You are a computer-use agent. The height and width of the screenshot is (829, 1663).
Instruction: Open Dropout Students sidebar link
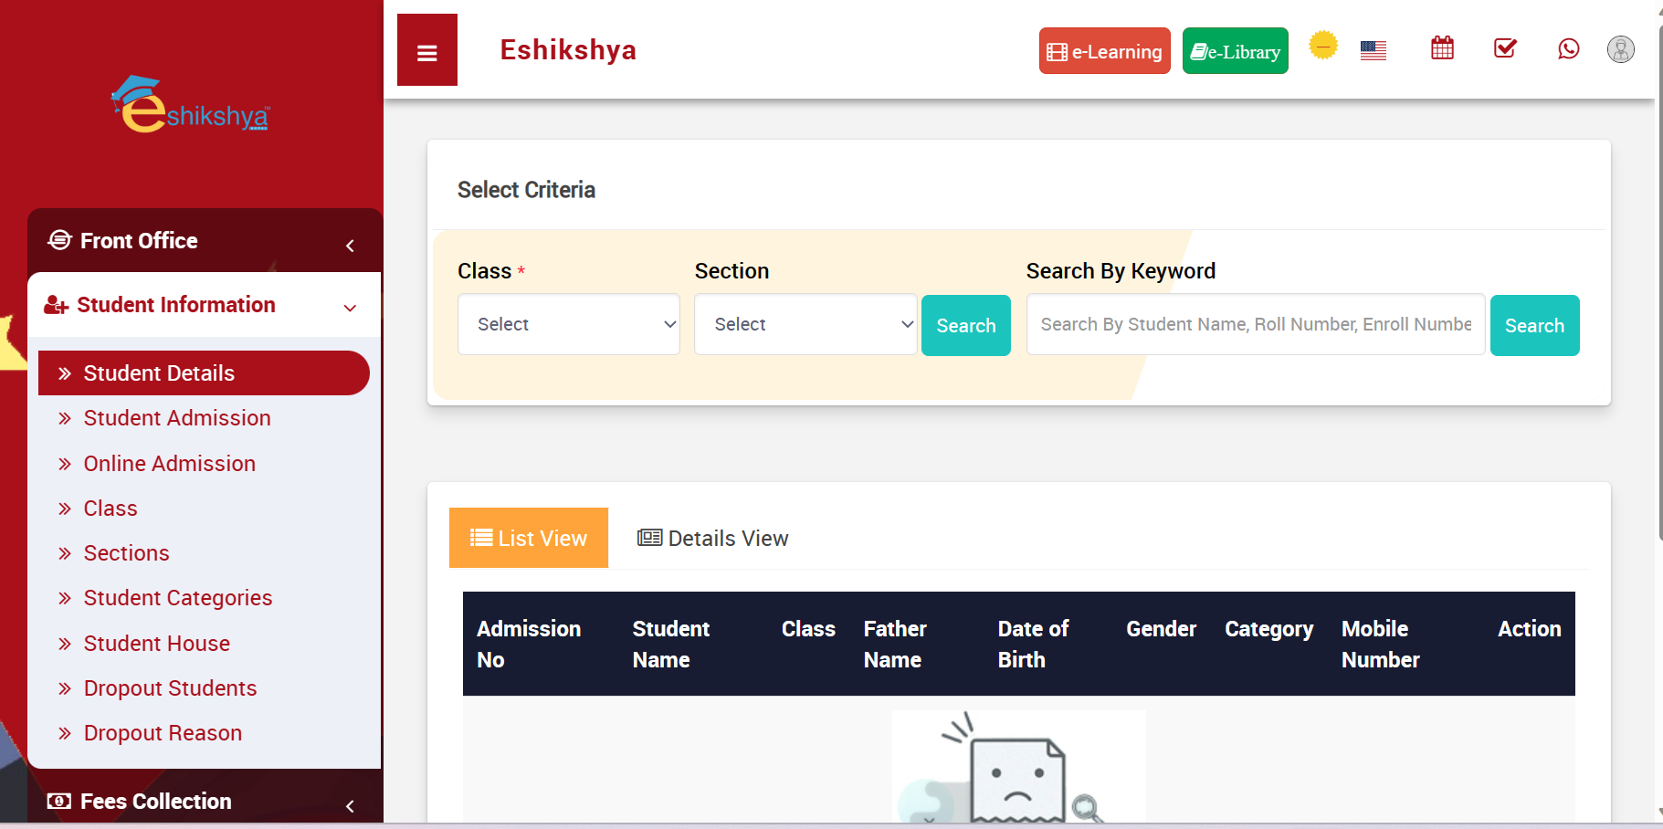coord(170,688)
